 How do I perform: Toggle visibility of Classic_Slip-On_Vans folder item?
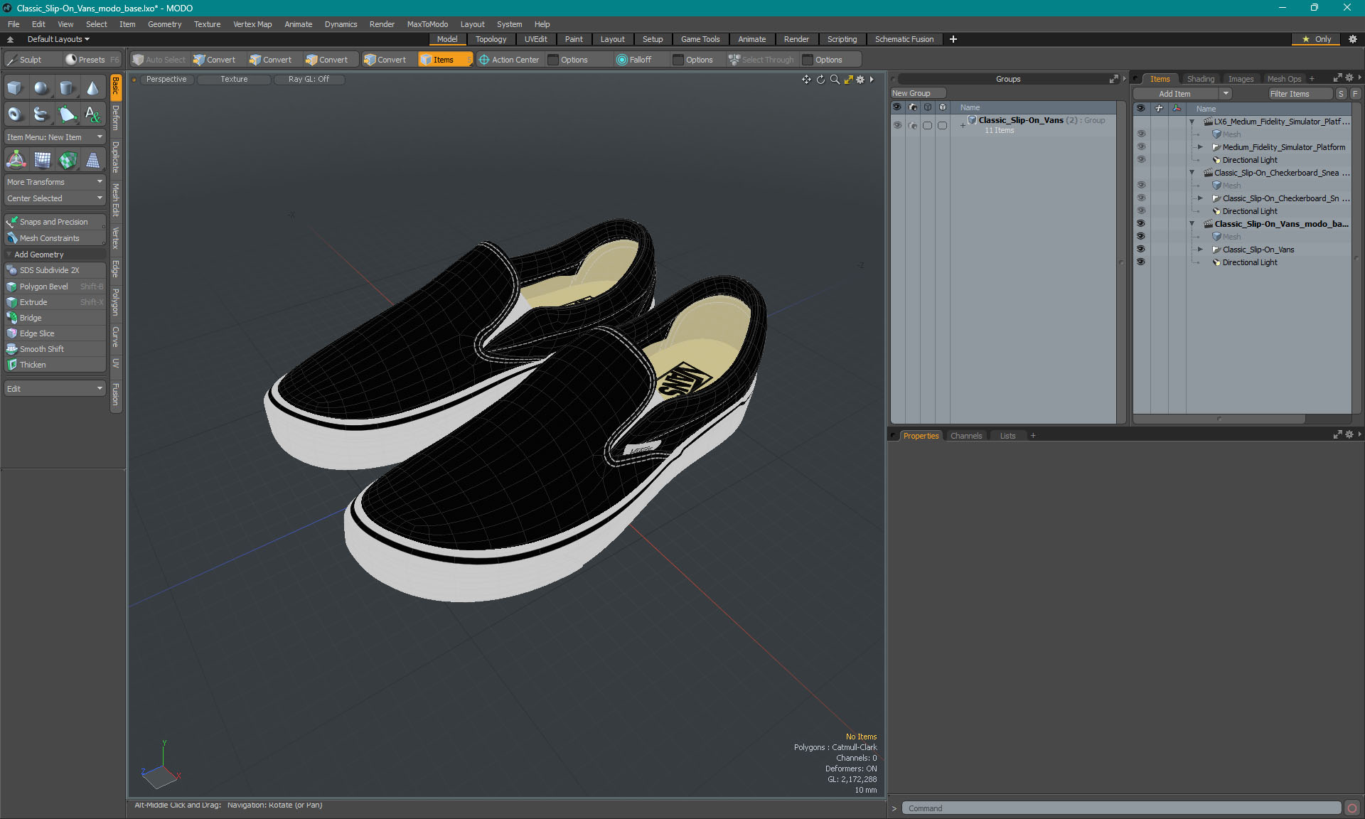(1141, 249)
